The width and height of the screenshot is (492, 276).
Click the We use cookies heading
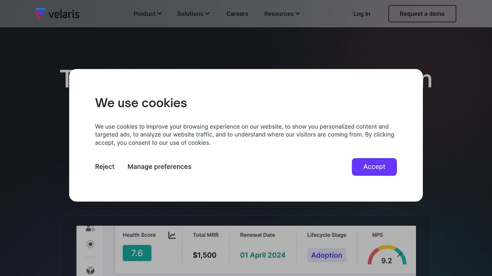click(141, 103)
